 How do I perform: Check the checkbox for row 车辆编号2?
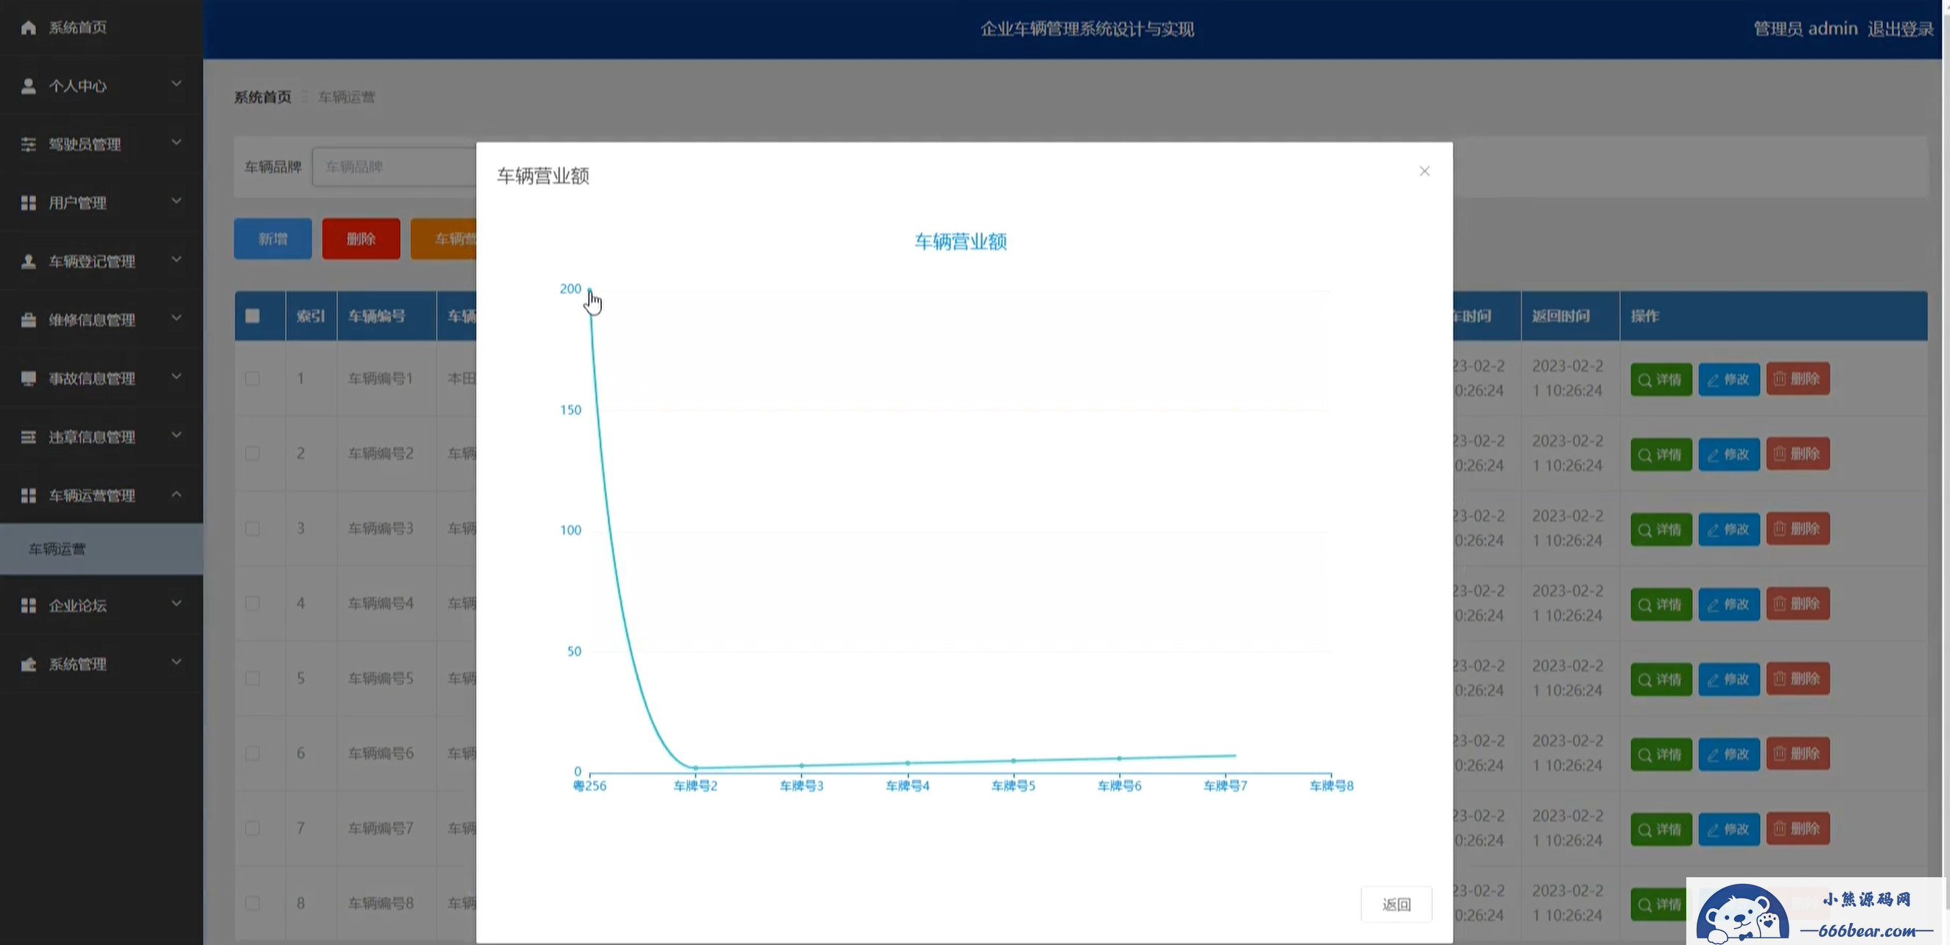click(x=253, y=453)
